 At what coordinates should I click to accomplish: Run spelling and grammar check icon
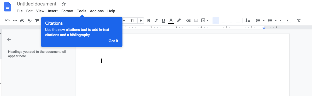[x=30, y=21]
